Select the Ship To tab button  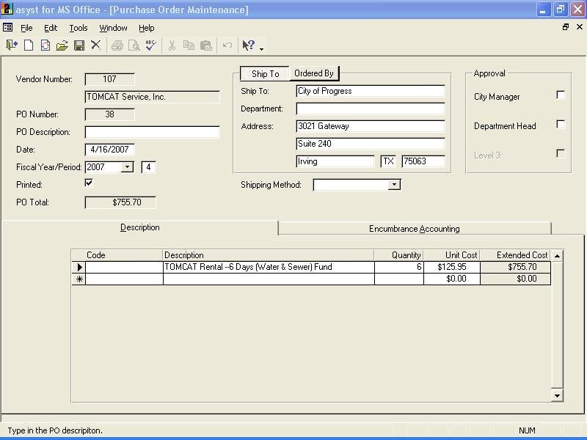pyautogui.click(x=265, y=74)
